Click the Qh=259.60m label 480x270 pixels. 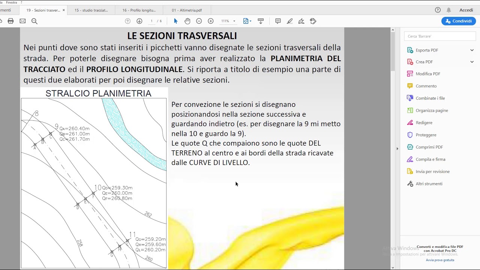tap(150, 244)
